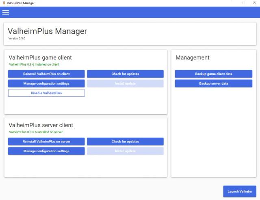Click the 'Version 0.5.0' text
Screen dimensions: 260x200
[17, 38]
